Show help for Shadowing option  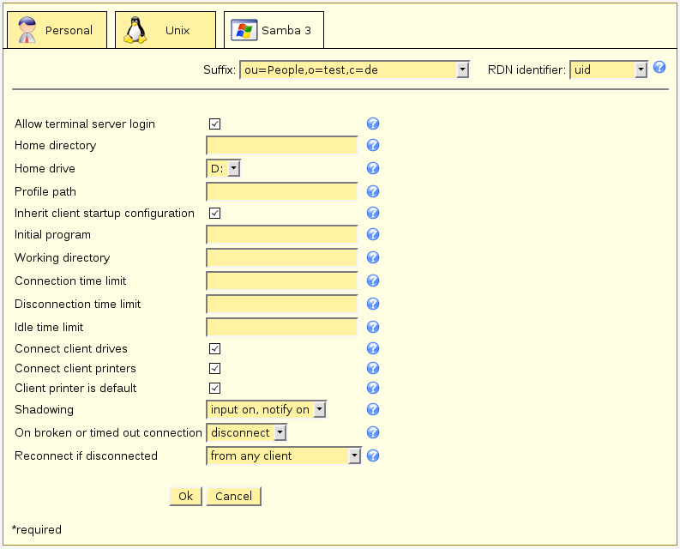click(373, 410)
